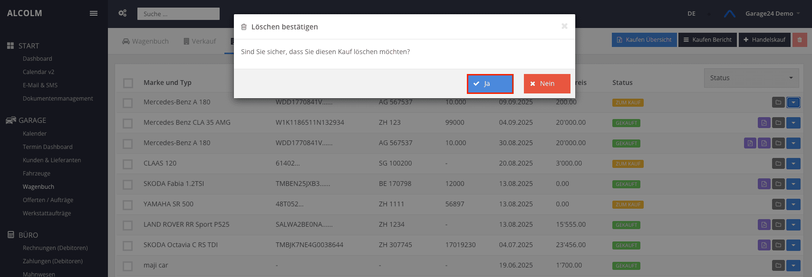Click the Marke und Typ column header

coord(167,83)
